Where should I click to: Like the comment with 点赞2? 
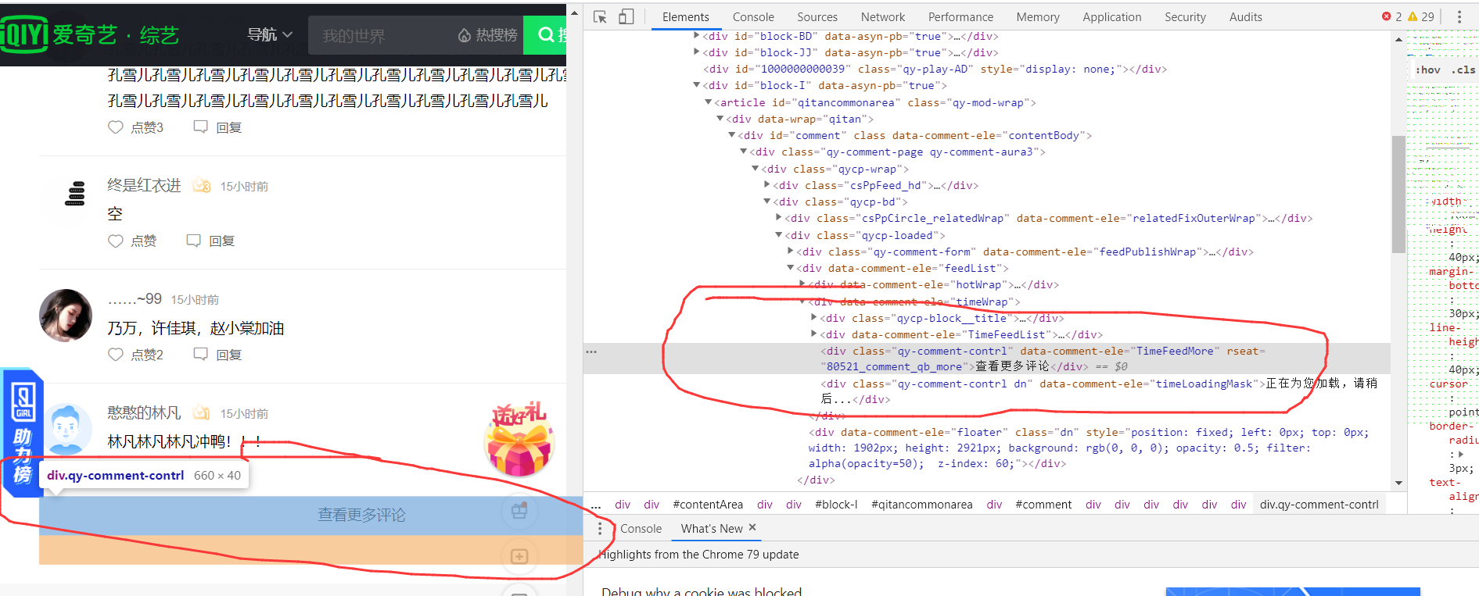point(116,355)
